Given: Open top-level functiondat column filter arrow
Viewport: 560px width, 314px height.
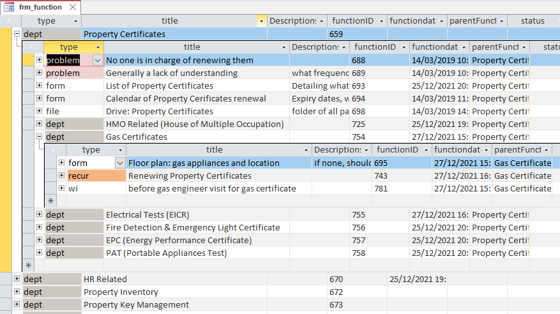Looking at the screenshot, I should click(x=441, y=22).
